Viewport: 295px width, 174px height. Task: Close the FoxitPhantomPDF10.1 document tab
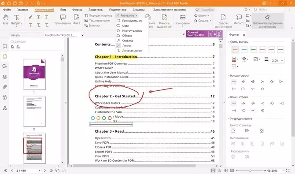tap(82, 35)
